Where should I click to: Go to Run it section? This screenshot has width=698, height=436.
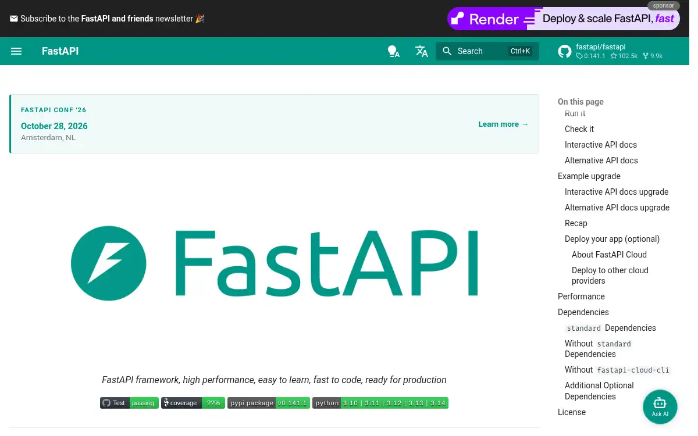[575, 113]
